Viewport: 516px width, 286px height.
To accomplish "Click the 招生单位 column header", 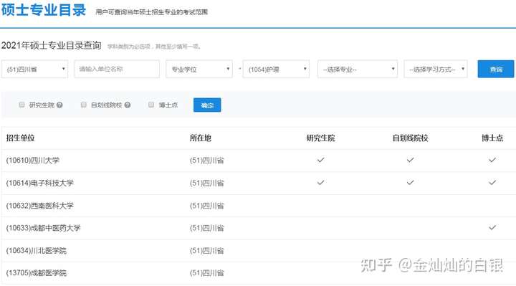I will tap(20, 138).
